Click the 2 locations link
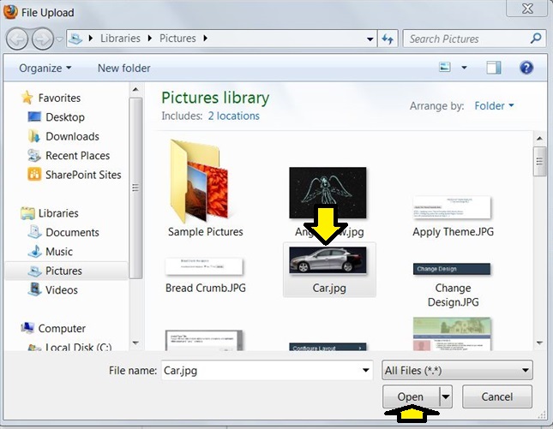The height and width of the screenshot is (429, 553). 233,116
